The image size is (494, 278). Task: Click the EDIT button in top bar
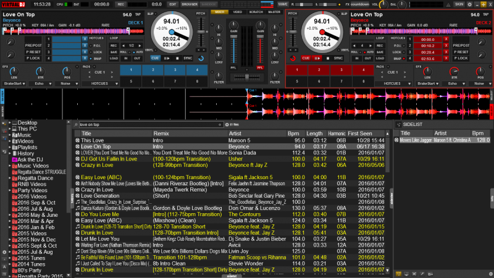(172, 4)
